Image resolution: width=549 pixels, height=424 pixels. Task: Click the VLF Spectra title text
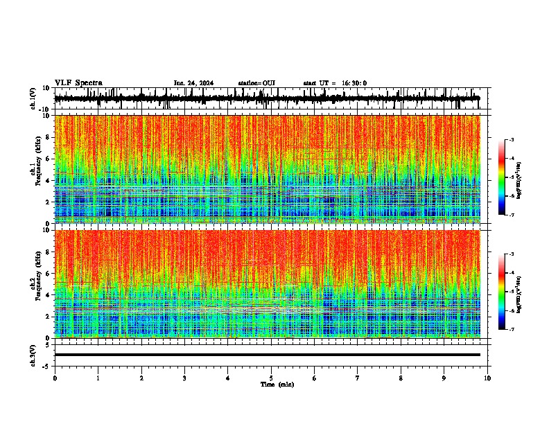click(x=78, y=83)
